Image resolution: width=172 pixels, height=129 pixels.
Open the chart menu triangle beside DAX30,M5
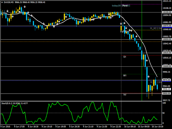[x=2, y=2]
